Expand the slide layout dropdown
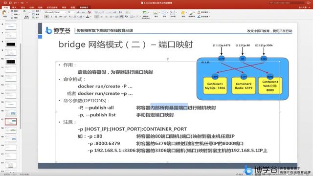Viewport: 313px width, 176px height. point(38,11)
